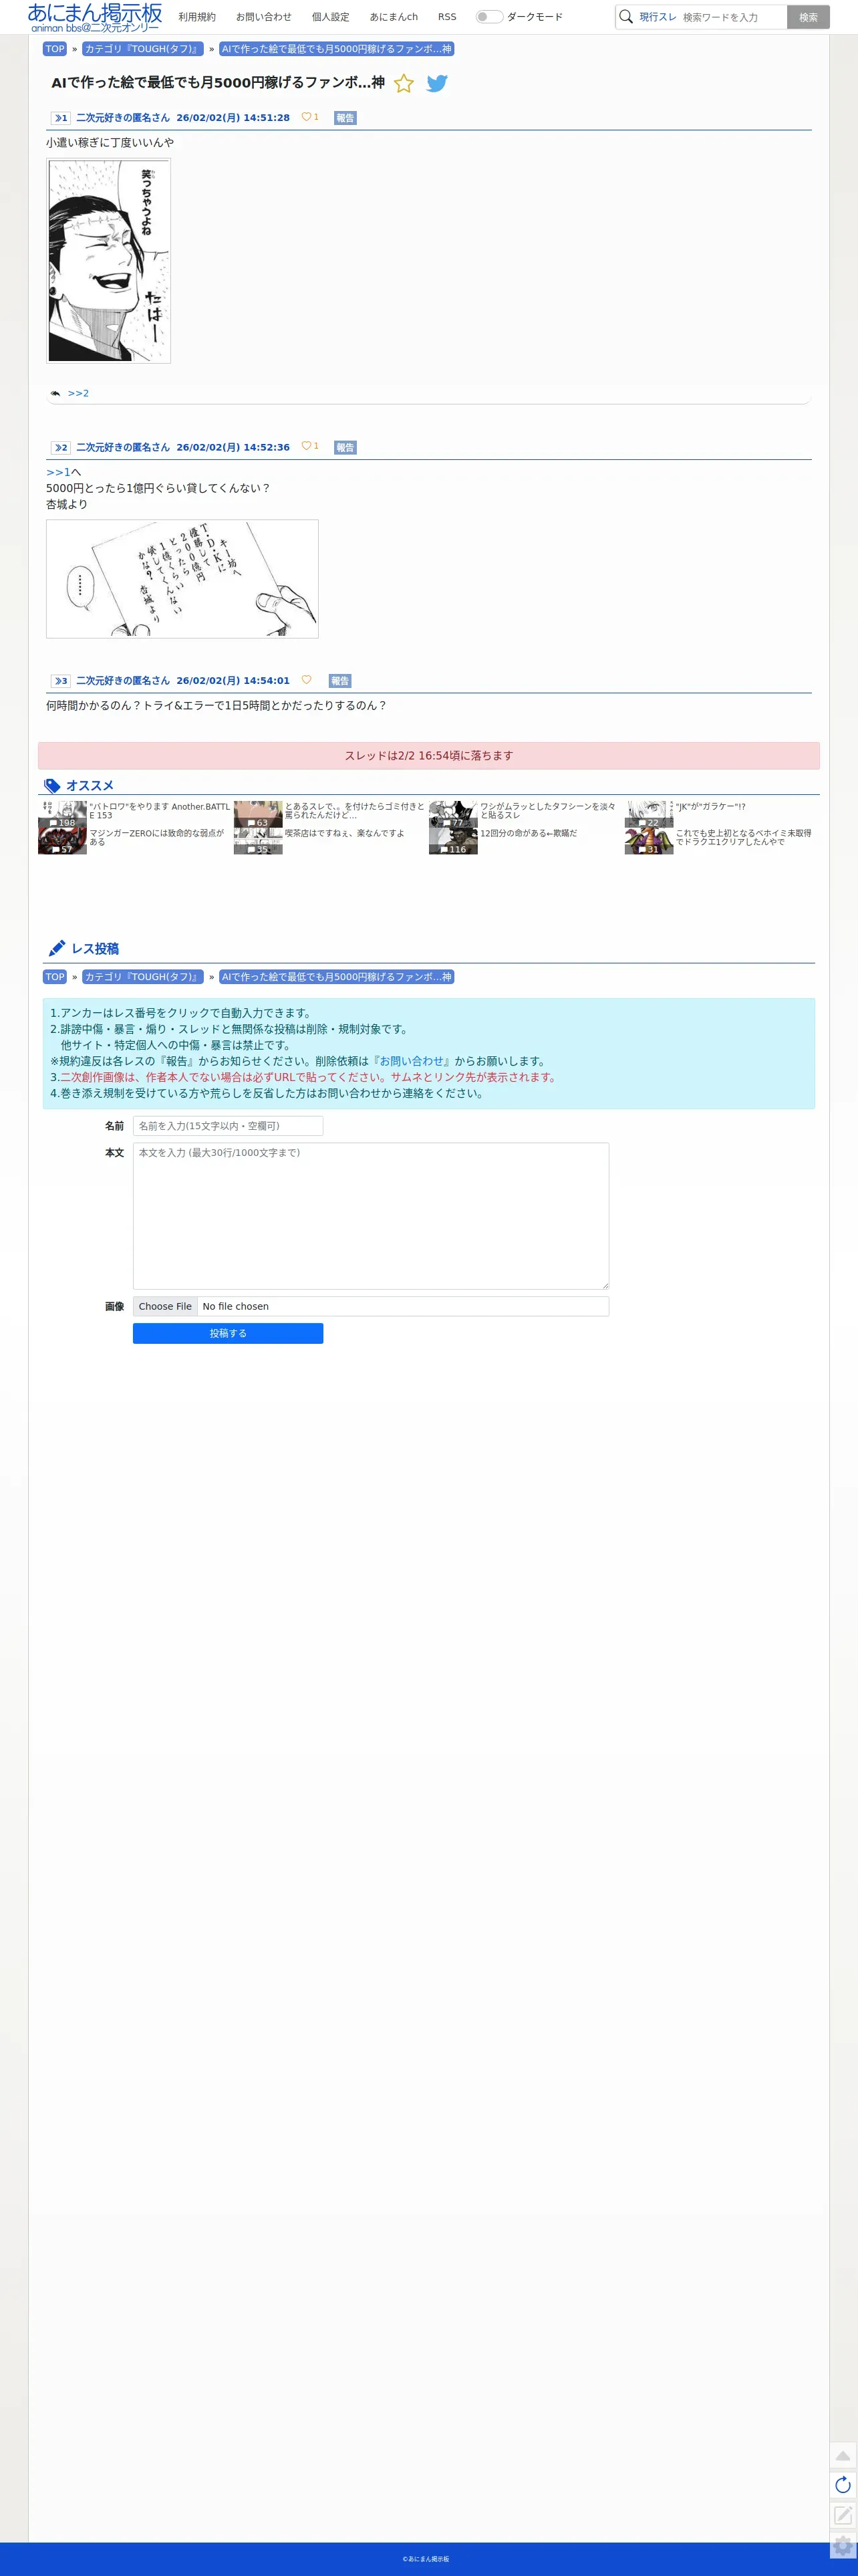Click the 検索 button
Screen dimensions: 858x2576
(808, 17)
